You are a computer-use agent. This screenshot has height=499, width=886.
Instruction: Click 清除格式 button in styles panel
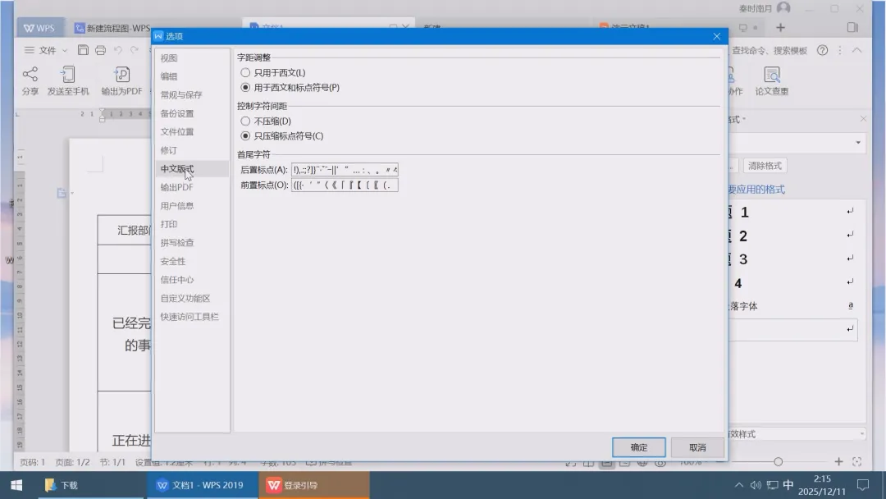[765, 166]
